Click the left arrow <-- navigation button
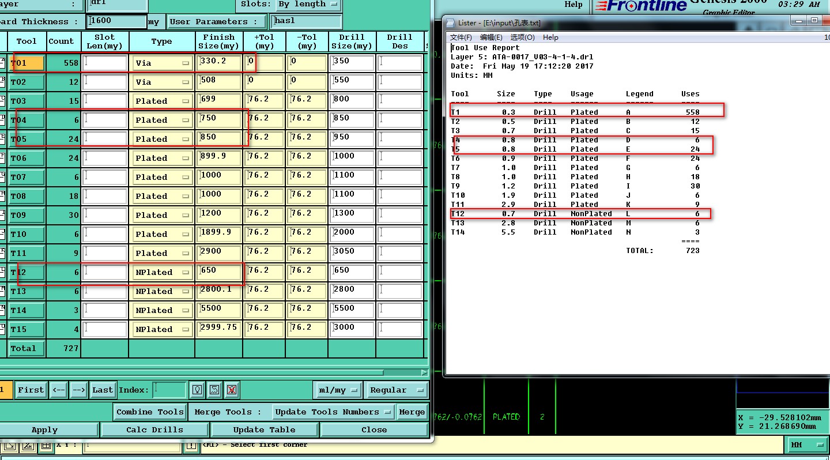This screenshot has width=830, height=460. tap(58, 390)
